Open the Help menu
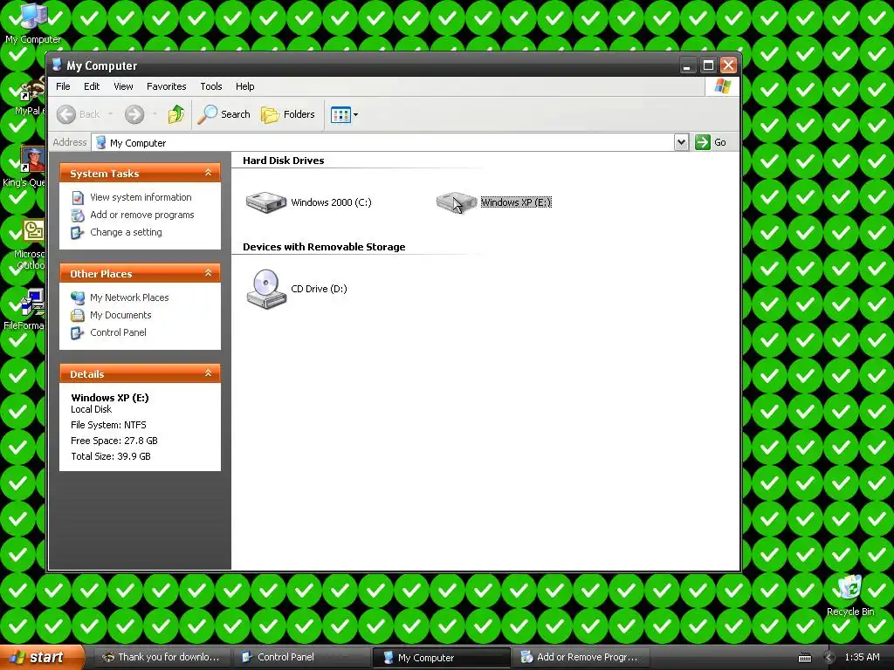Screen dimensions: 894x670 coord(245,86)
